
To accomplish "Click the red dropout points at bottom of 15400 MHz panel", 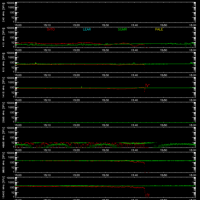I will coord(147,195).
